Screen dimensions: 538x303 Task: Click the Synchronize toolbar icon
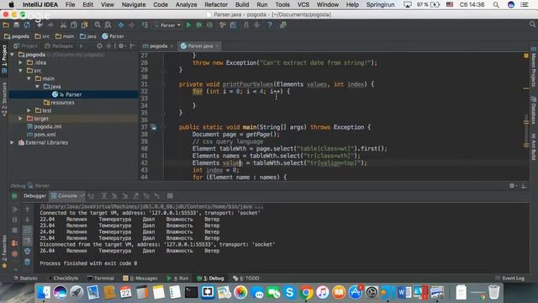pos(27,25)
